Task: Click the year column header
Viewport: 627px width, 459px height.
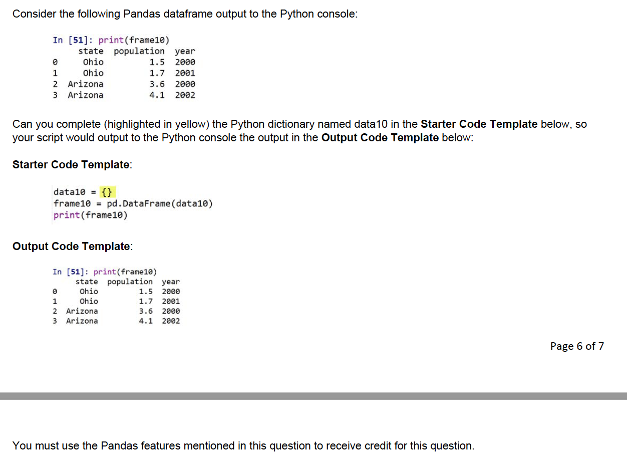Action: 185,51
